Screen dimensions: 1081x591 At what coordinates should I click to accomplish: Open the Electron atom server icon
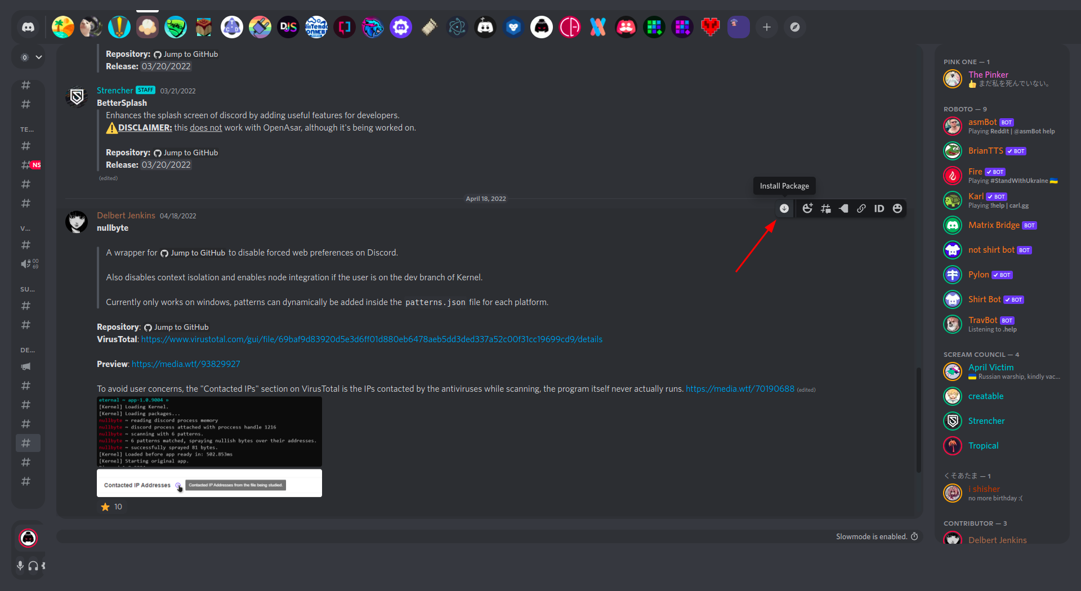(x=457, y=27)
